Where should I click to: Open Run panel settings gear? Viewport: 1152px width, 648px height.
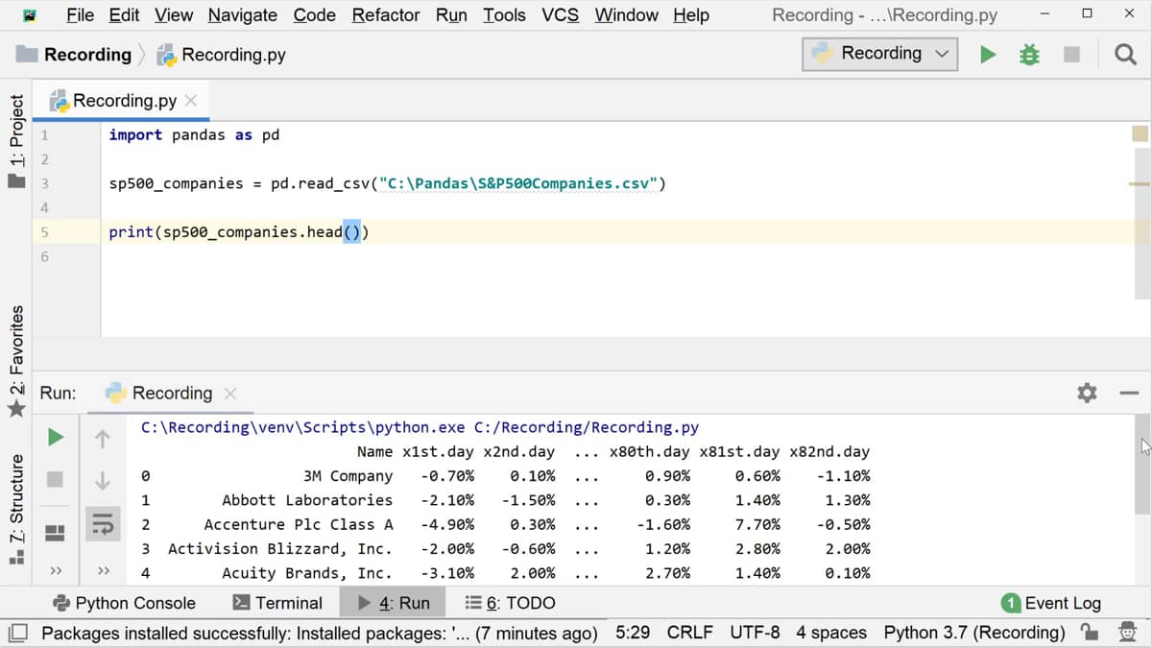click(x=1087, y=393)
